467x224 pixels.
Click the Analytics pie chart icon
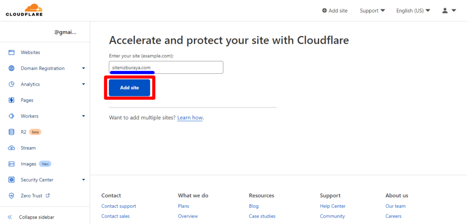pyautogui.click(x=11, y=84)
